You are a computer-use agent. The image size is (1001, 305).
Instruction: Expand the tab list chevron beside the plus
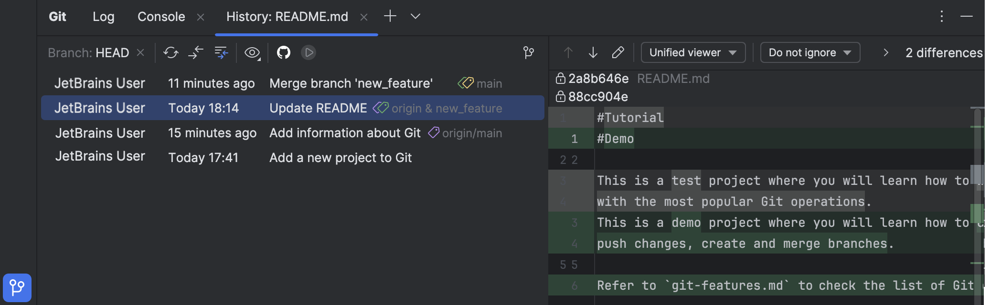click(x=415, y=16)
